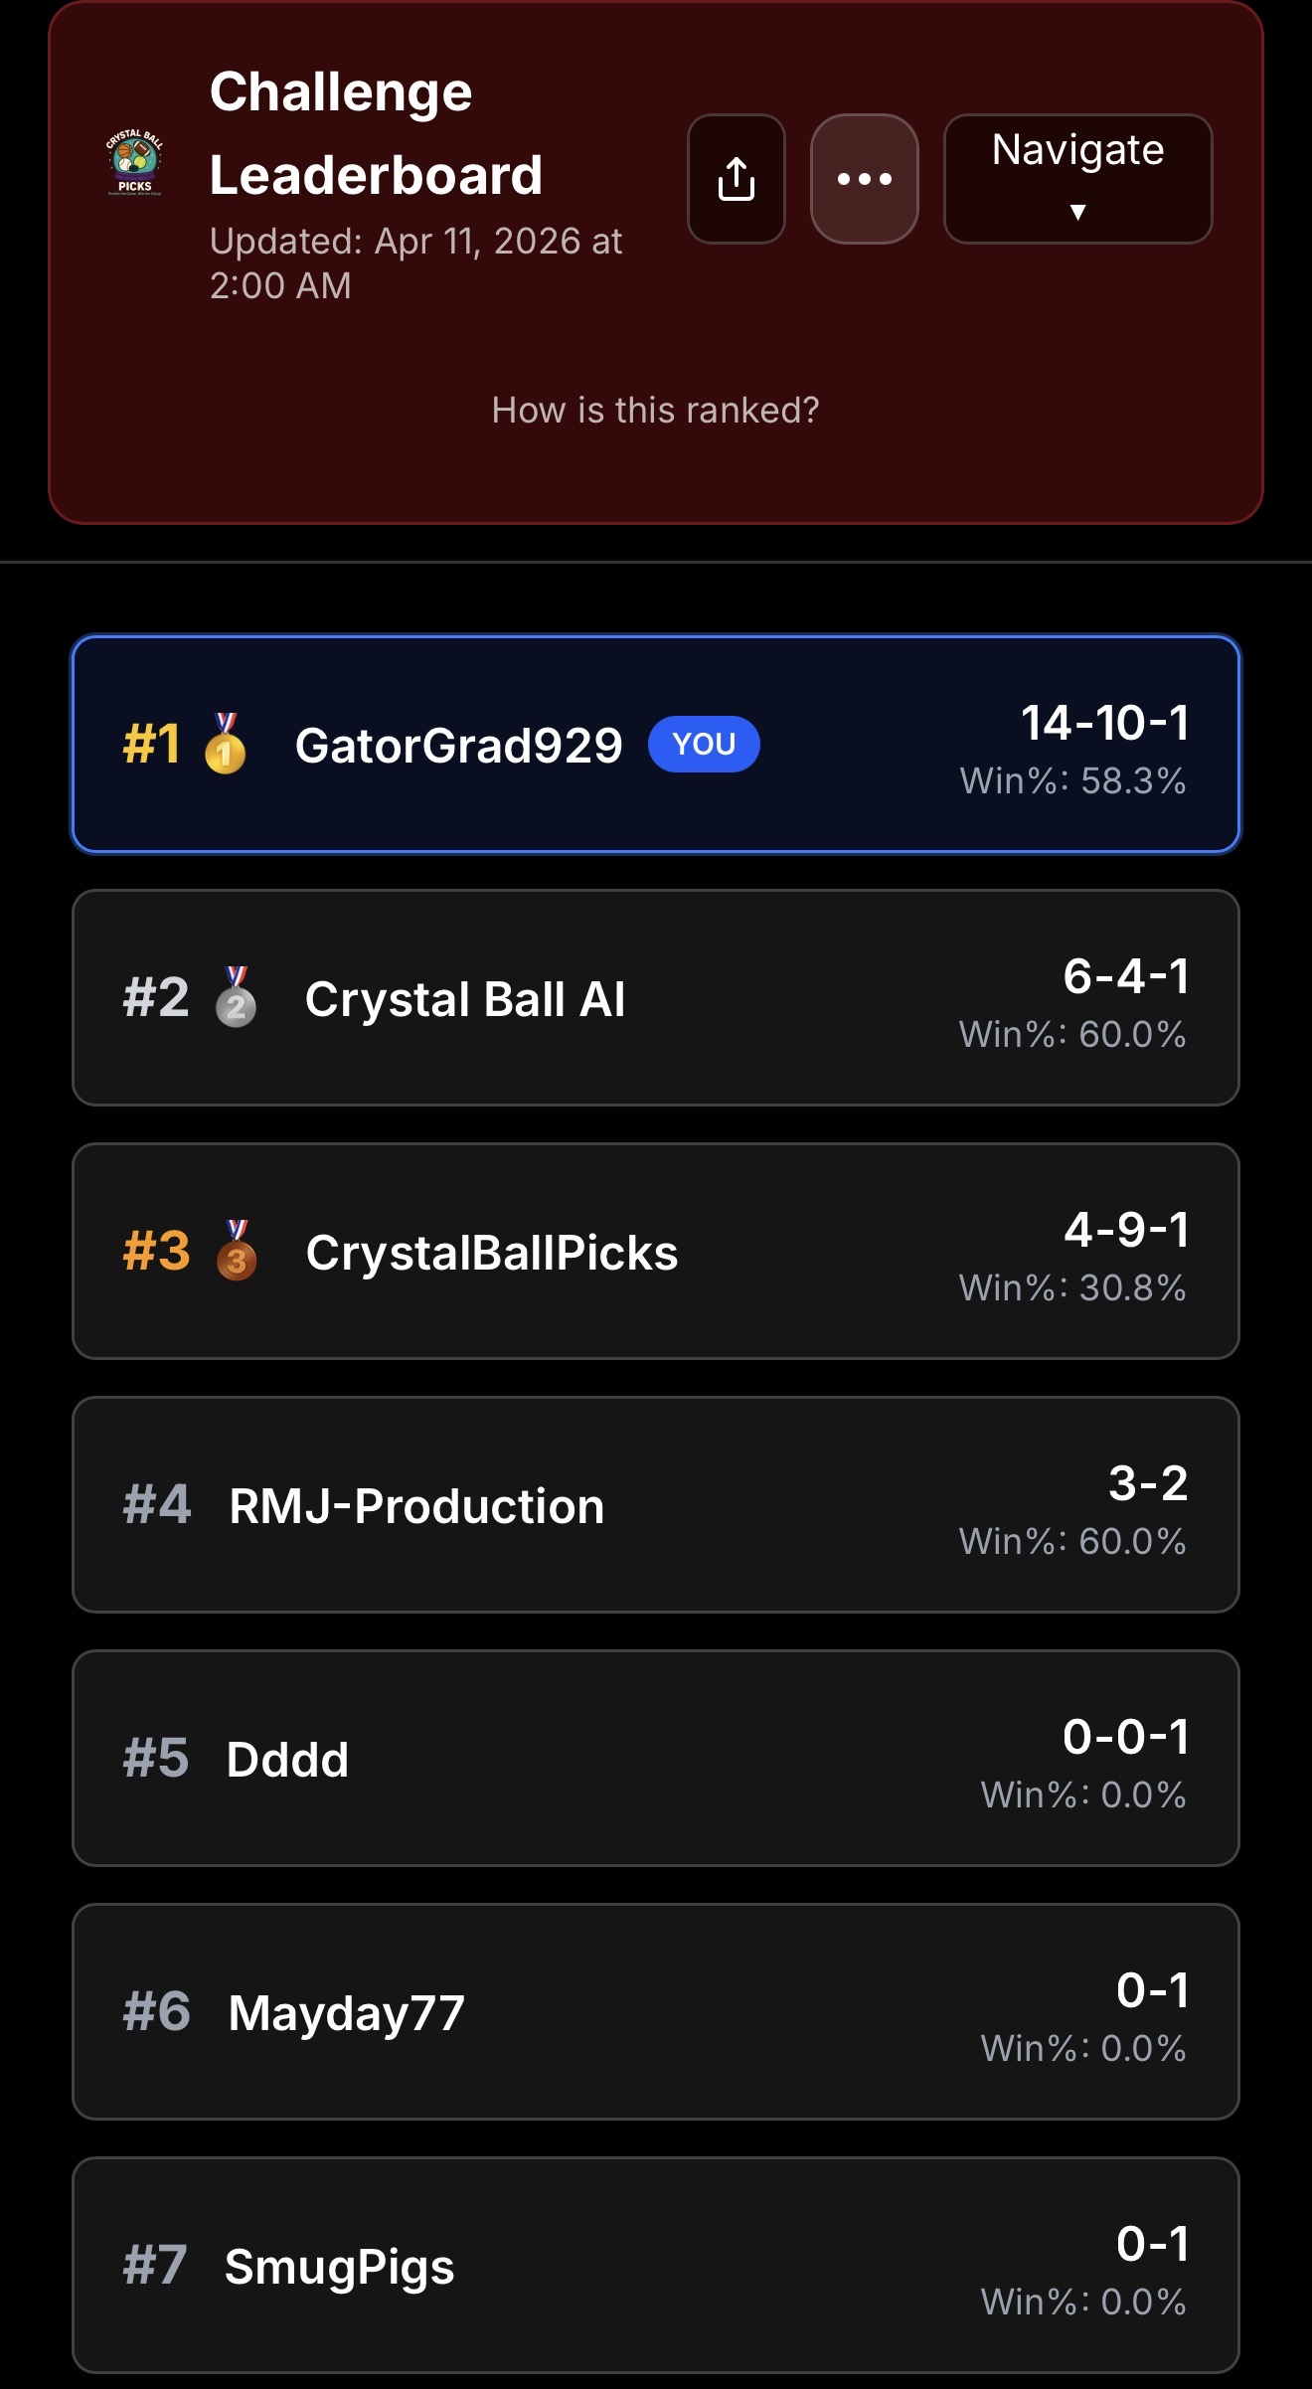
Task: Click the Updated Apr 11, 2026 timestamp
Action: click(x=415, y=263)
